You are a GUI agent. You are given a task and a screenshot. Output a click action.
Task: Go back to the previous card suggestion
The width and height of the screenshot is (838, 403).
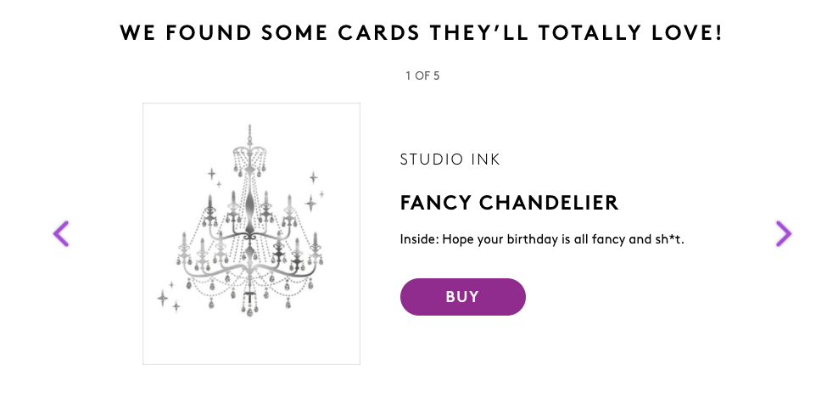pyautogui.click(x=60, y=233)
